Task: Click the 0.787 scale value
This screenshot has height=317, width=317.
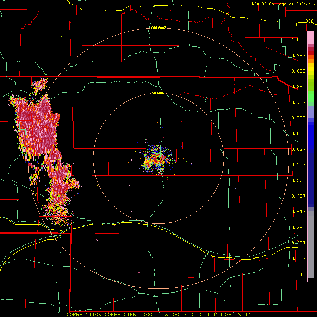Action: 298,102
